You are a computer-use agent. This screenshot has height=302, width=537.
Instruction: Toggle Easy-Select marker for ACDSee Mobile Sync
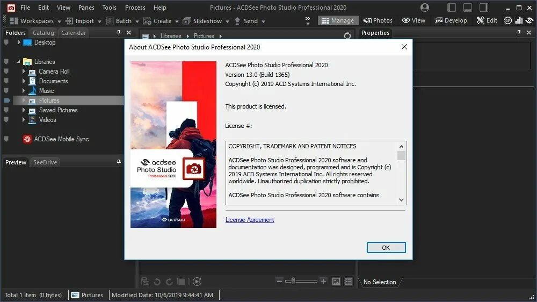(x=6, y=139)
